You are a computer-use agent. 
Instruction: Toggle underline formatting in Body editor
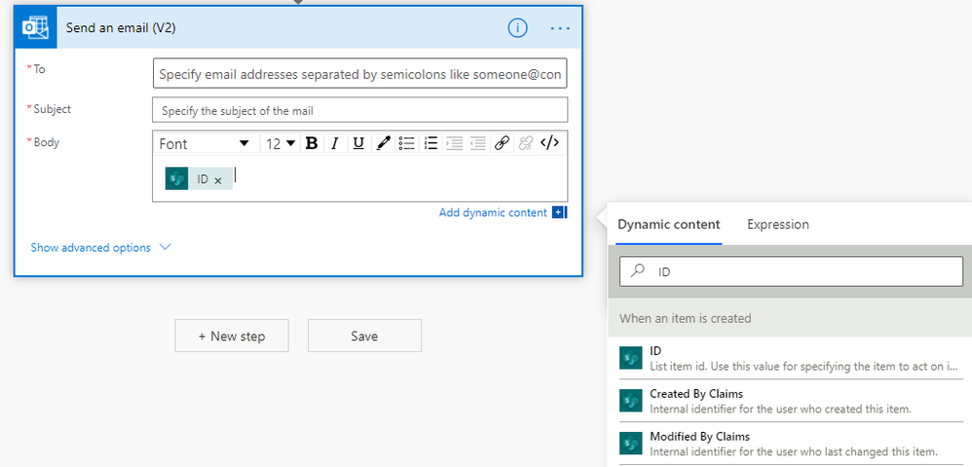358,144
